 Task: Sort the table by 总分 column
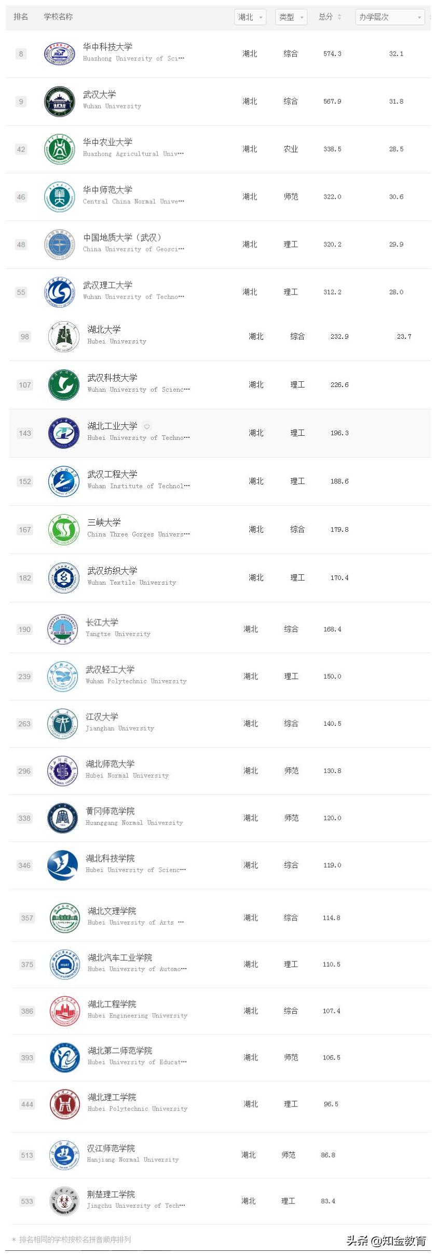[x=330, y=17]
